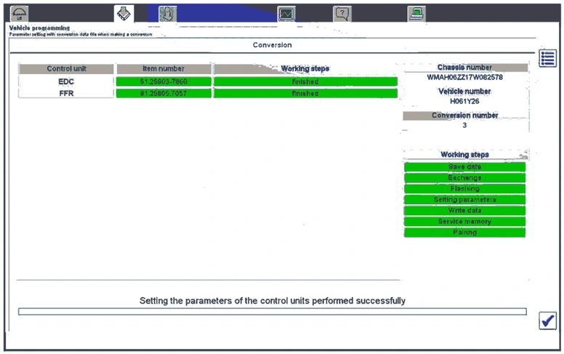Open the monitor screen icon in top toolbar

(287, 13)
